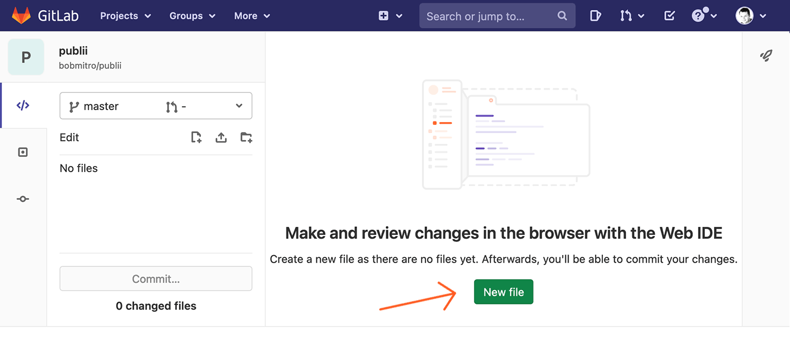
Task: Click the issues document icon in the navbar
Action: coord(595,16)
